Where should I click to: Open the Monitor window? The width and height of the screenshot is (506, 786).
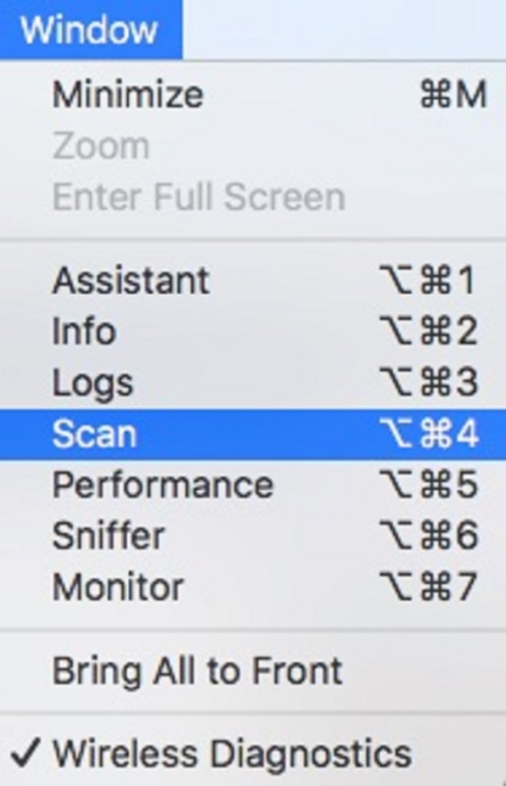(117, 587)
